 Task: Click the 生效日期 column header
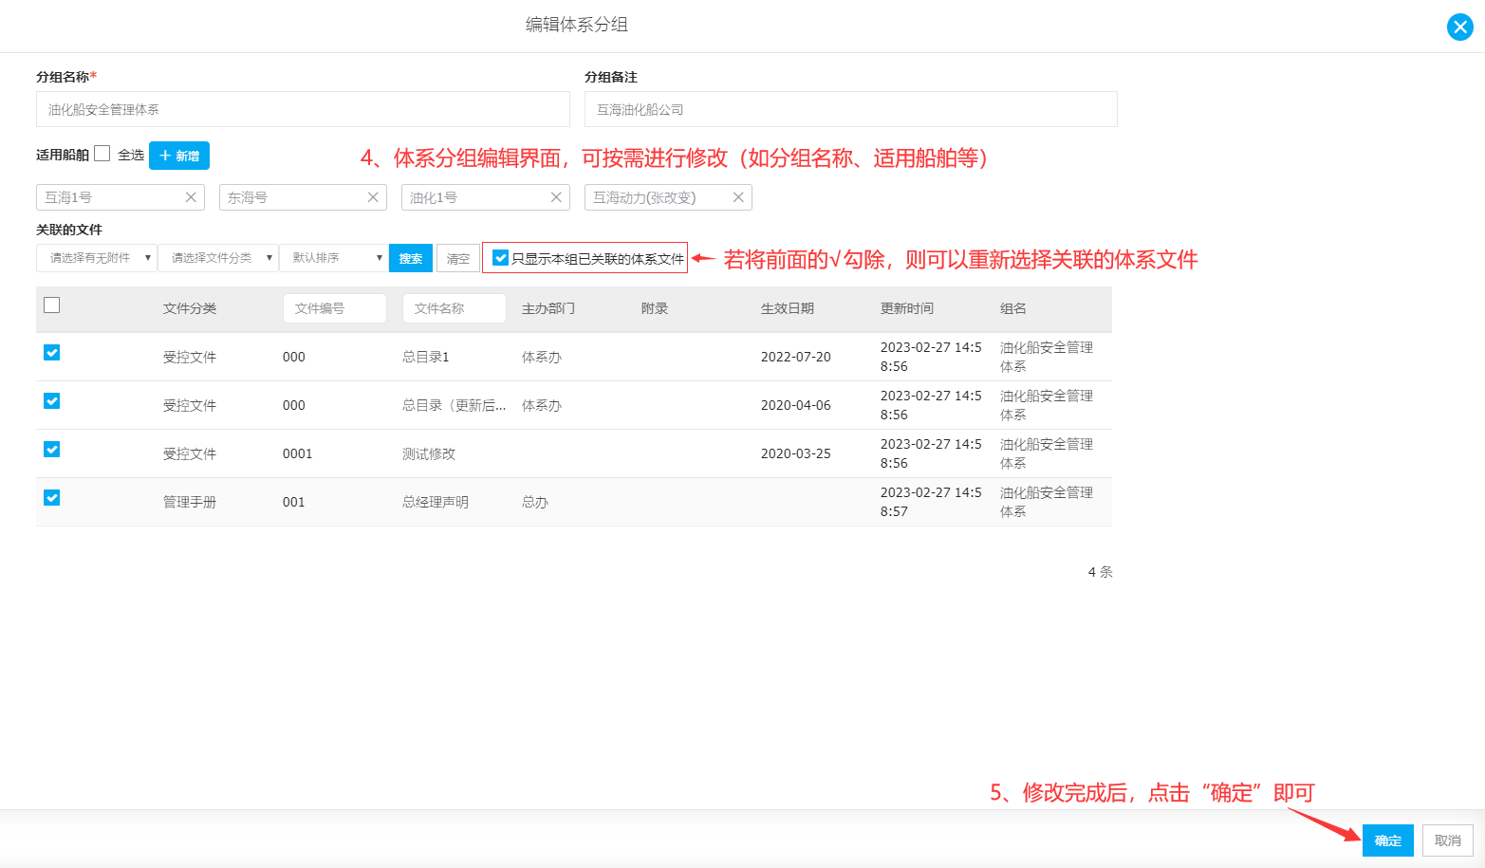788,308
